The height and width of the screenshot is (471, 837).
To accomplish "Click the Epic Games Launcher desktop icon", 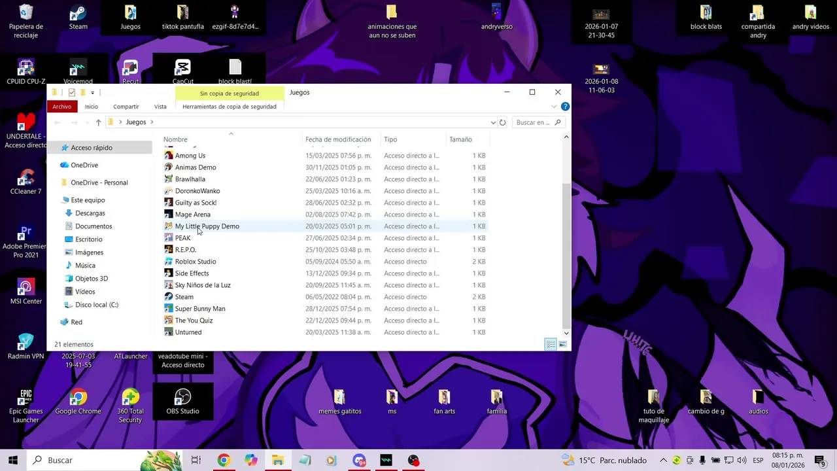I will (x=26, y=406).
